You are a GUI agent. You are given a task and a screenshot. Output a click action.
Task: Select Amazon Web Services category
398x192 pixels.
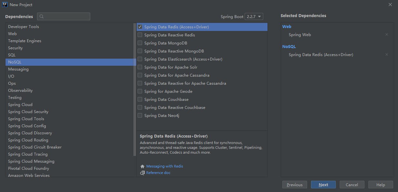point(69,175)
